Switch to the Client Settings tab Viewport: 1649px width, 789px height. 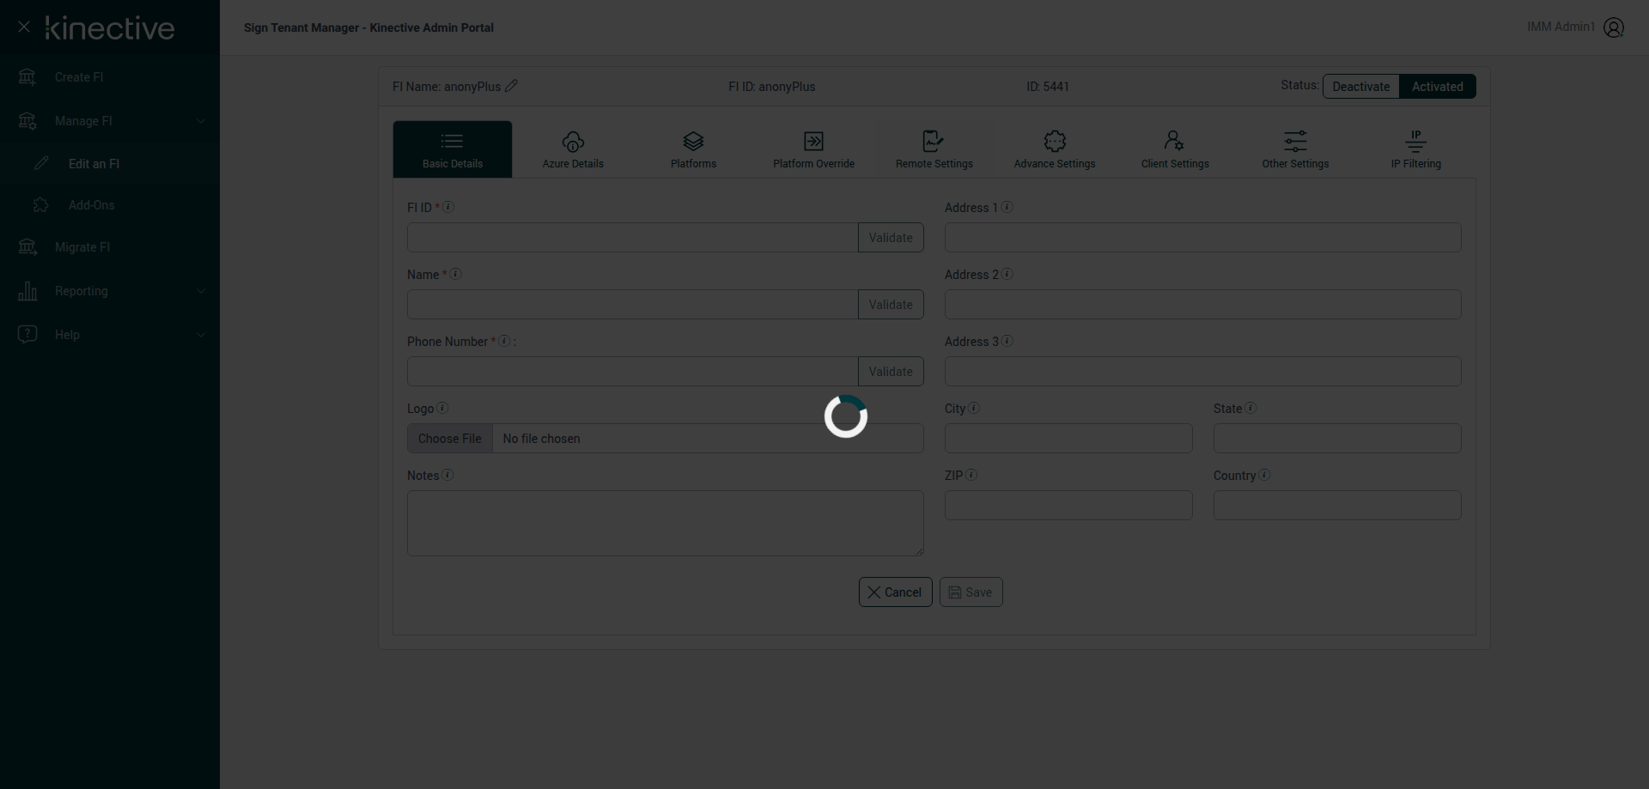[1175, 149]
